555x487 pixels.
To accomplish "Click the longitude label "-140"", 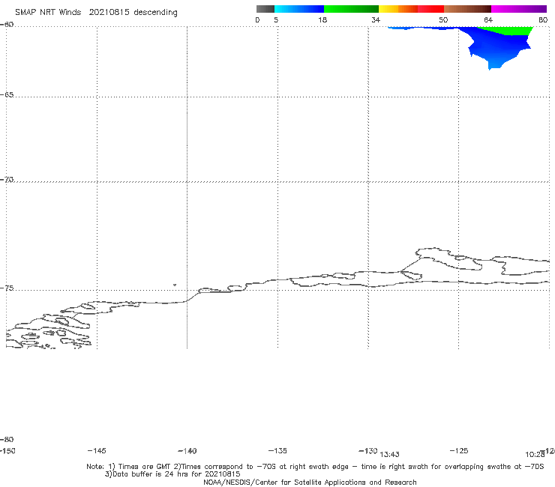I will tap(187, 451).
